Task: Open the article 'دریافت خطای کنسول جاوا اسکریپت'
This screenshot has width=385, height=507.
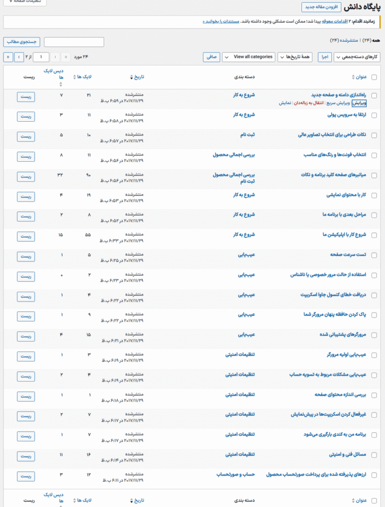Action: click(x=333, y=295)
